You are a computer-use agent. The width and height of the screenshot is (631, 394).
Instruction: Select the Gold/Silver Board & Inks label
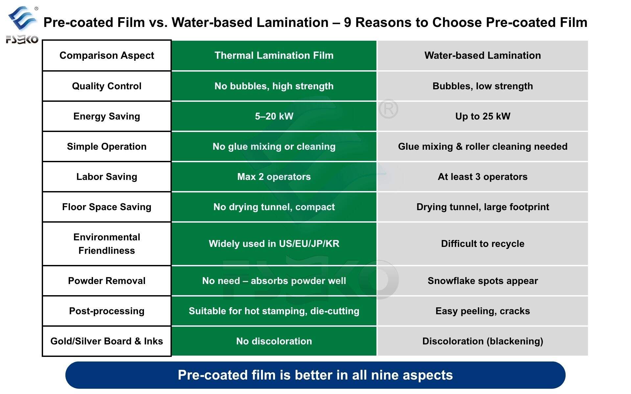point(107,341)
